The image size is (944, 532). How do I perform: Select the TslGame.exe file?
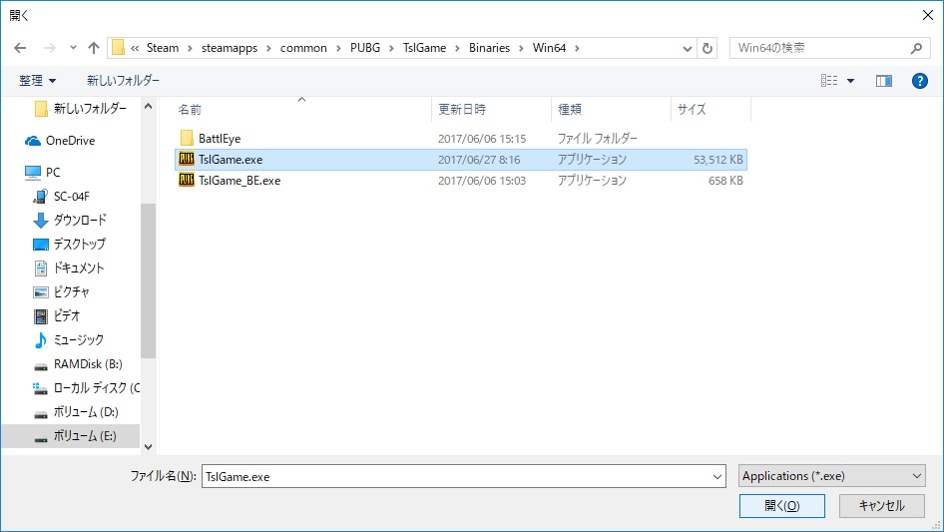coord(231,160)
